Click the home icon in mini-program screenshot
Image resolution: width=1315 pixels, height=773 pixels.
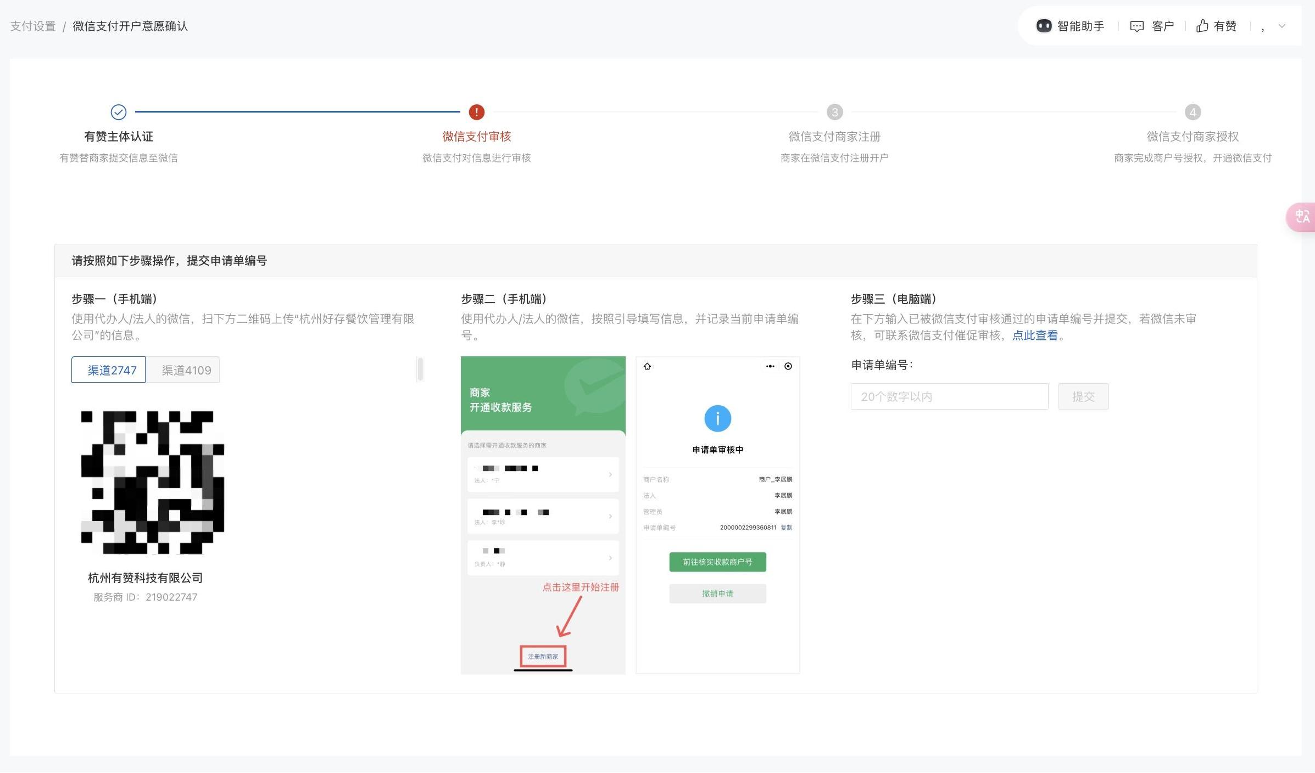point(648,366)
